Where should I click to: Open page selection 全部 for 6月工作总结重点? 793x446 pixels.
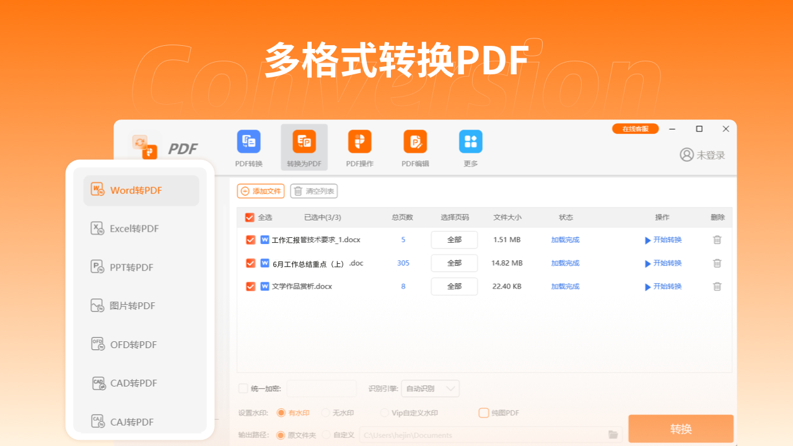[x=454, y=263]
